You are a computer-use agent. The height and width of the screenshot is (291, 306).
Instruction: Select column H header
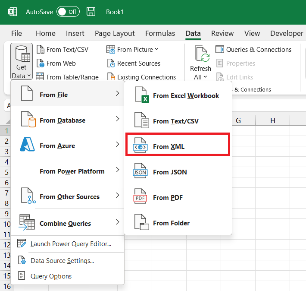(273, 120)
